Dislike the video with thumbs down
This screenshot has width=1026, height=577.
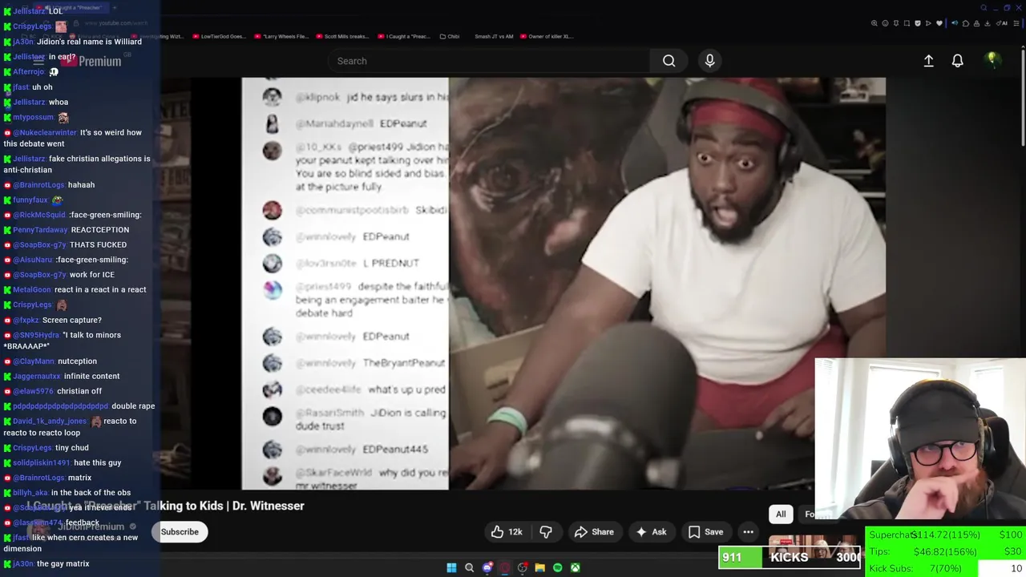click(x=546, y=532)
